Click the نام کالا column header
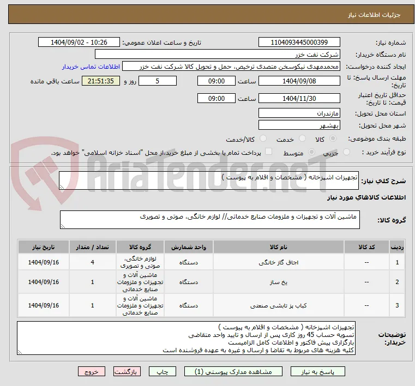Screen dimensions: 415x386 point(279,247)
